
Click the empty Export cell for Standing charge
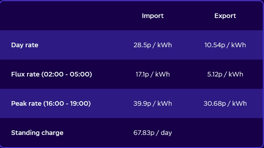coord(225,133)
